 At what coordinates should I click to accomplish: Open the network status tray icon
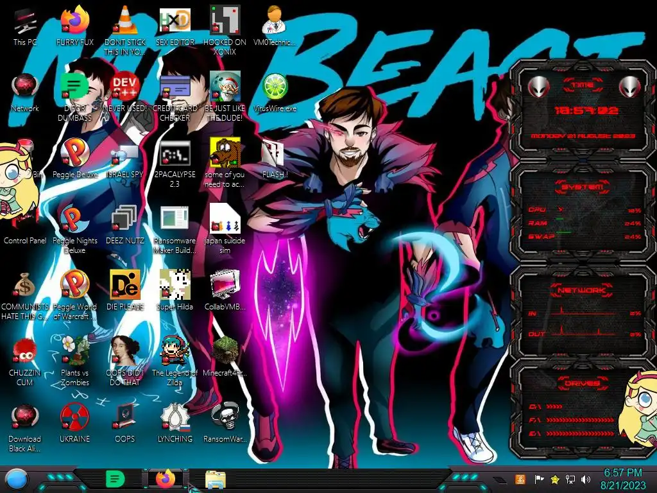coord(570,479)
